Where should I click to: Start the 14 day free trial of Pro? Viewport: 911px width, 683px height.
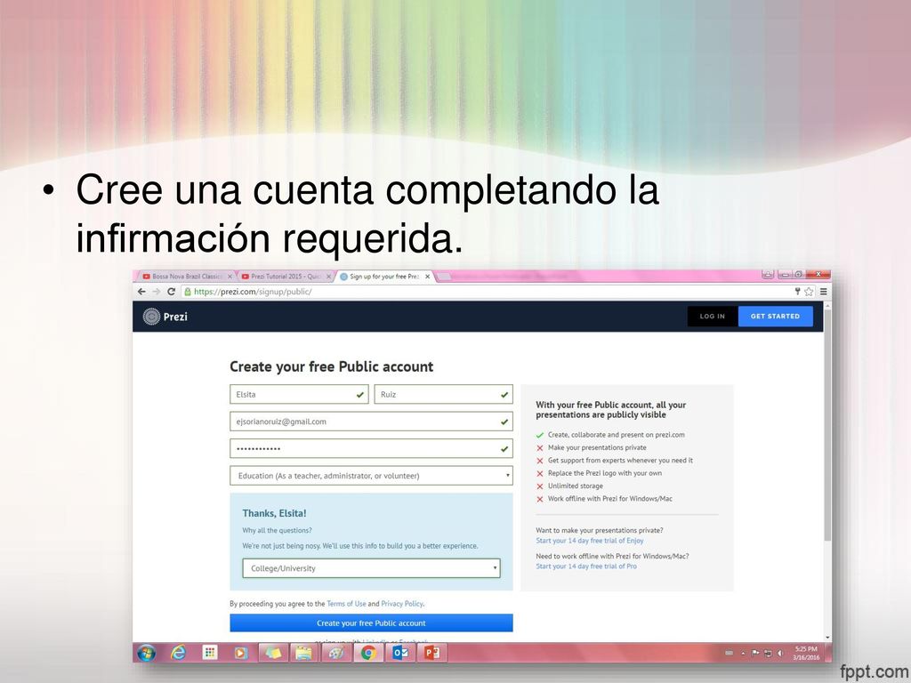click(x=586, y=566)
